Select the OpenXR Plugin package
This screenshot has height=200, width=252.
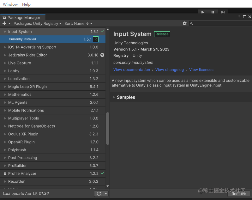pos(53,142)
